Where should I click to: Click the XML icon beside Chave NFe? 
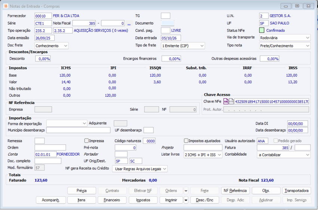point(226,101)
